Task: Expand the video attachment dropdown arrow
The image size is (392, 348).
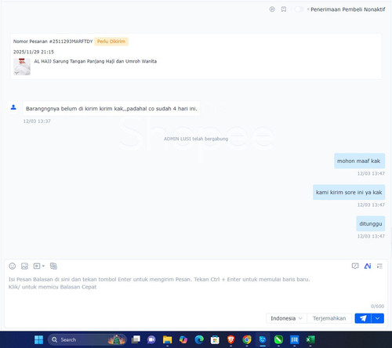Action: tap(43, 266)
